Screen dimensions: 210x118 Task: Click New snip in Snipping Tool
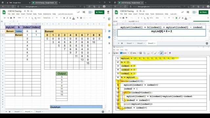(x=116, y=53)
